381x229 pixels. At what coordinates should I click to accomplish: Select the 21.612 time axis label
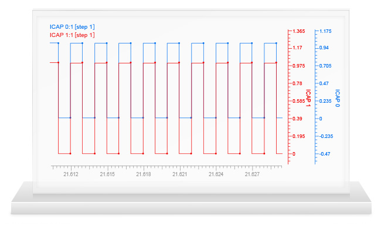point(71,174)
